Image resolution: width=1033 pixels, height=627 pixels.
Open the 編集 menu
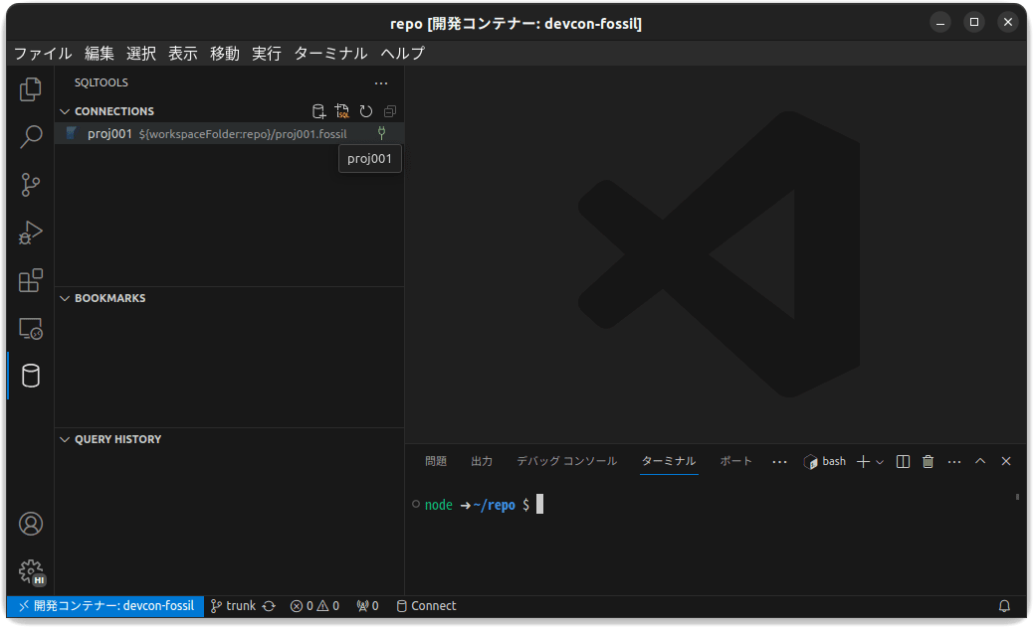tap(100, 54)
